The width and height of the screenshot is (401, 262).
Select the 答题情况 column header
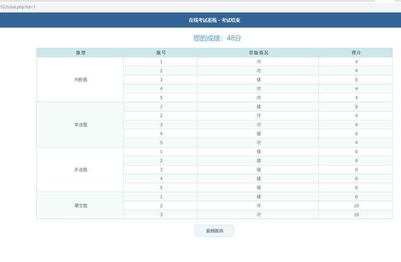[258, 53]
